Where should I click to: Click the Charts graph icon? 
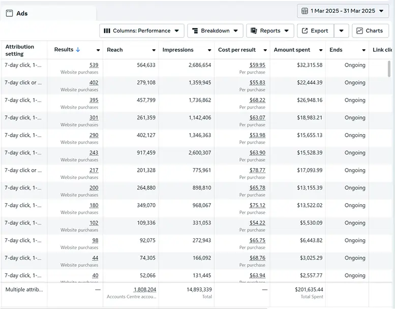click(360, 30)
